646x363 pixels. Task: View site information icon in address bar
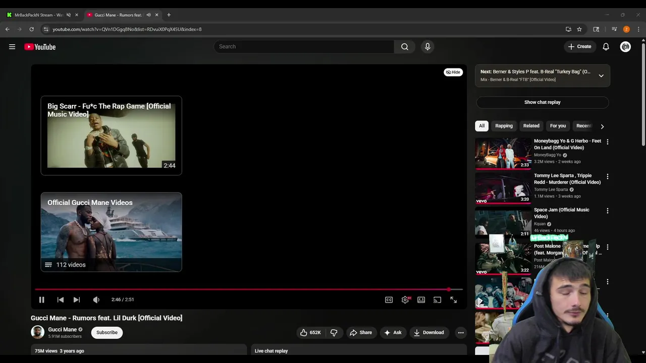(x=46, y=29)
